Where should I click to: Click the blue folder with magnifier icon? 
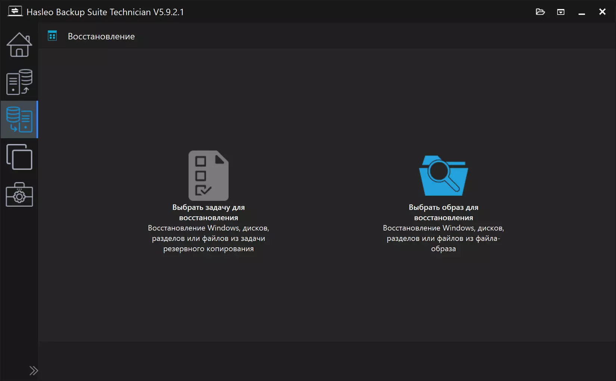pos(443,176)
